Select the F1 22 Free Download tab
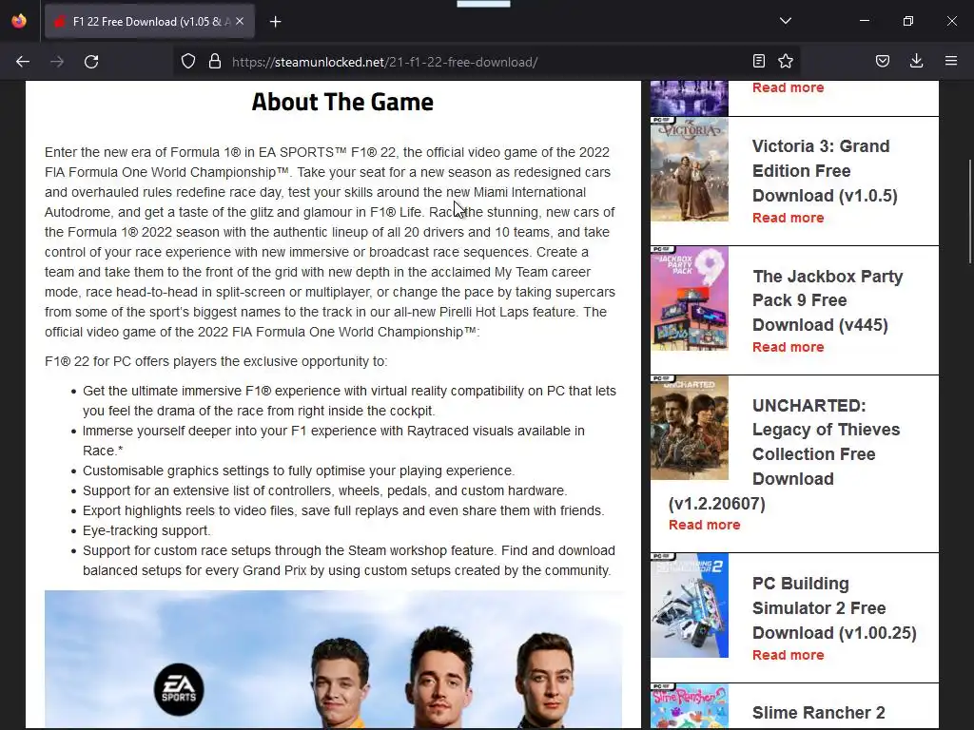 (x=149, y=22)
